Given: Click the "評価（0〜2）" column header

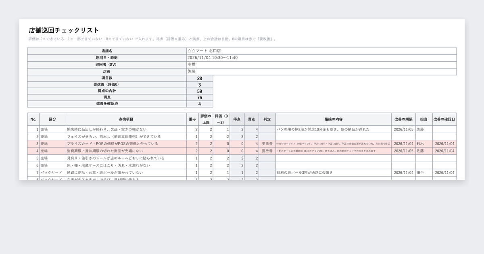Looking at the screenshot, I should coord(221,119).
